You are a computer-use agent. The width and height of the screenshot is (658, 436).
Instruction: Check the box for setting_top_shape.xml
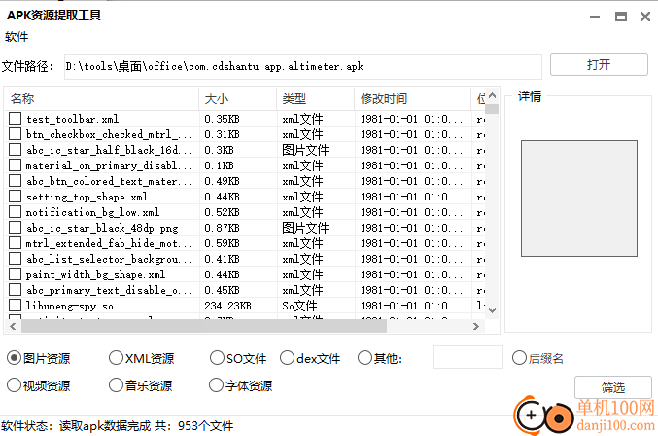16,197
